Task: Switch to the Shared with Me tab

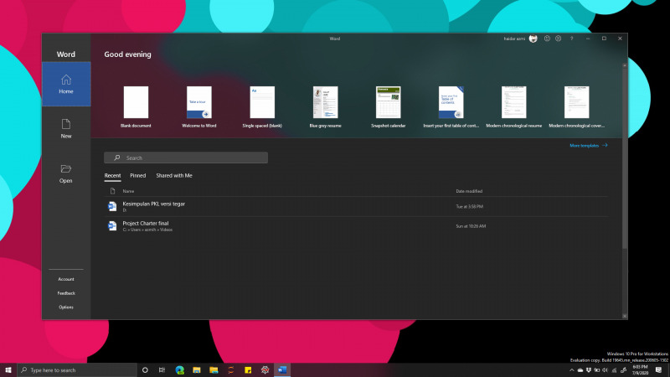Action: tap(174, 176)
